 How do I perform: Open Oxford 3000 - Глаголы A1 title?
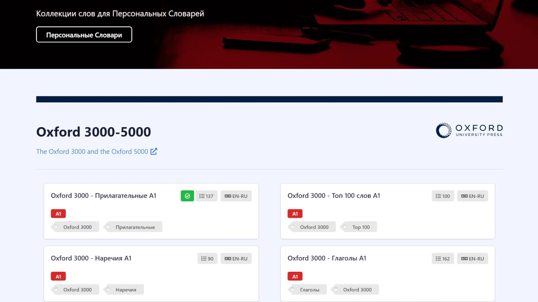coord(327,258)
